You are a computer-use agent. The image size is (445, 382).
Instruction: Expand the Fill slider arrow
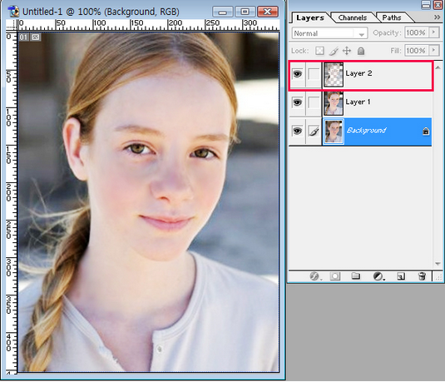(433, 50)
